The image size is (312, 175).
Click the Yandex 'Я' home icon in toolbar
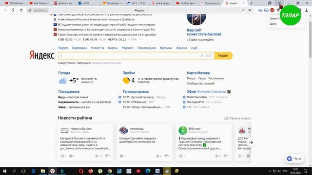(x=13, y=10)
